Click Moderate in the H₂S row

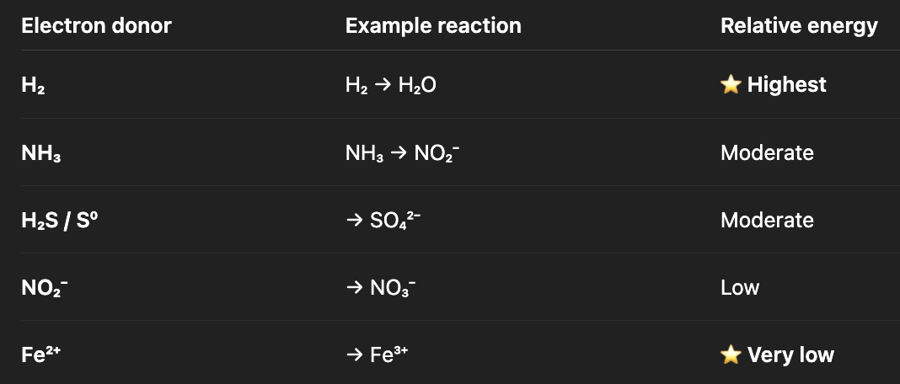coord(767,221)
